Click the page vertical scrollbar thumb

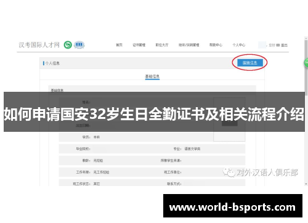pos(306,68)
